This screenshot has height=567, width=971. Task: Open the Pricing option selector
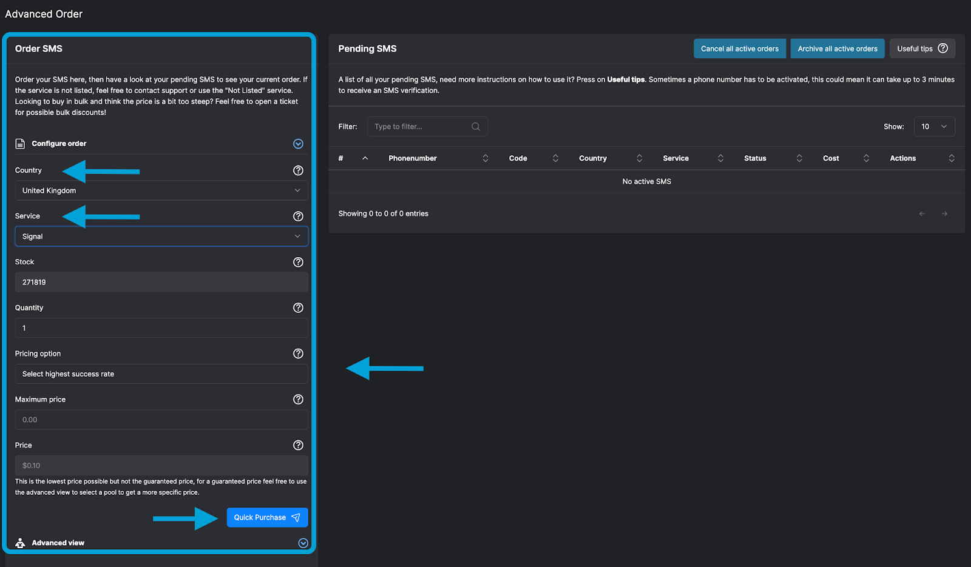pyautogui.click(x=161, y=374)
